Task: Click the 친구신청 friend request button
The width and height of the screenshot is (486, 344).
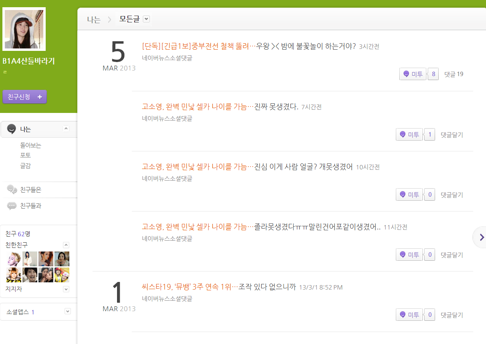Action: [24, 97]
